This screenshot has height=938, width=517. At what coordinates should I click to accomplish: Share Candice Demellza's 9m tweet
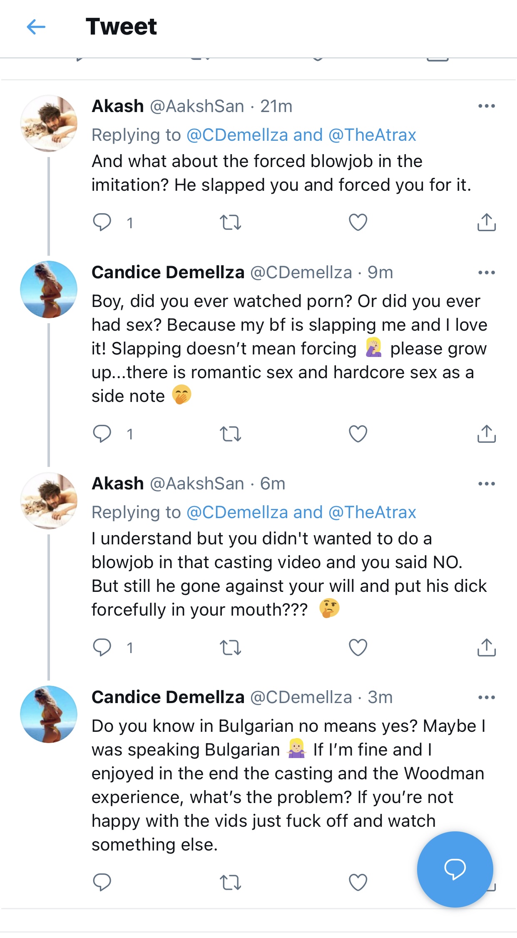(x=486, y=434)
